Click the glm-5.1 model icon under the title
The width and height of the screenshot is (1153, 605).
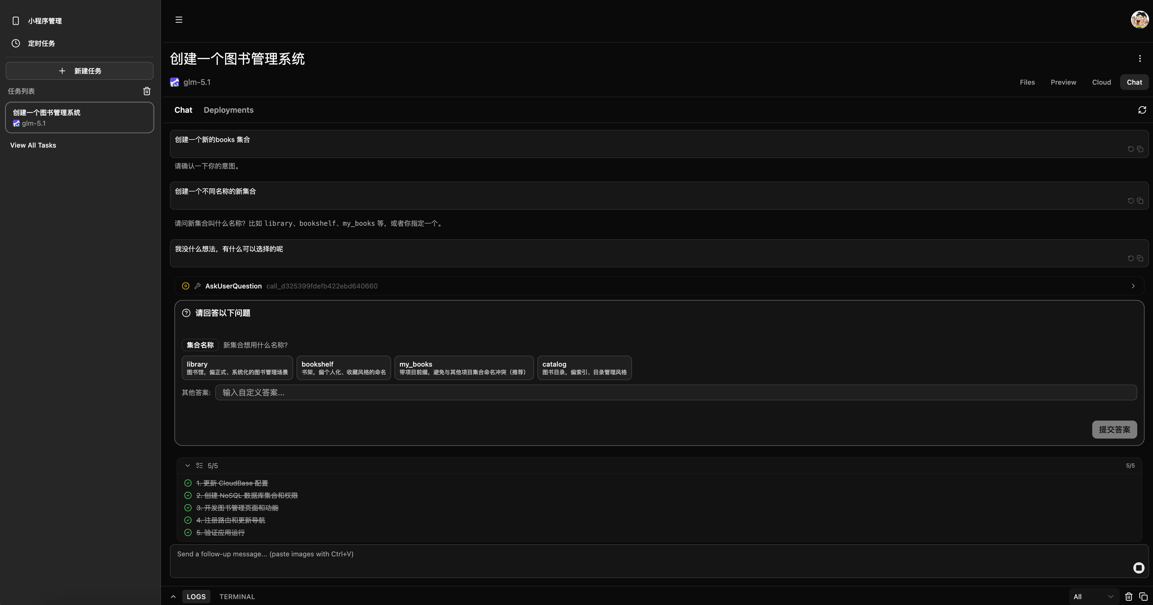click(174, 82)
